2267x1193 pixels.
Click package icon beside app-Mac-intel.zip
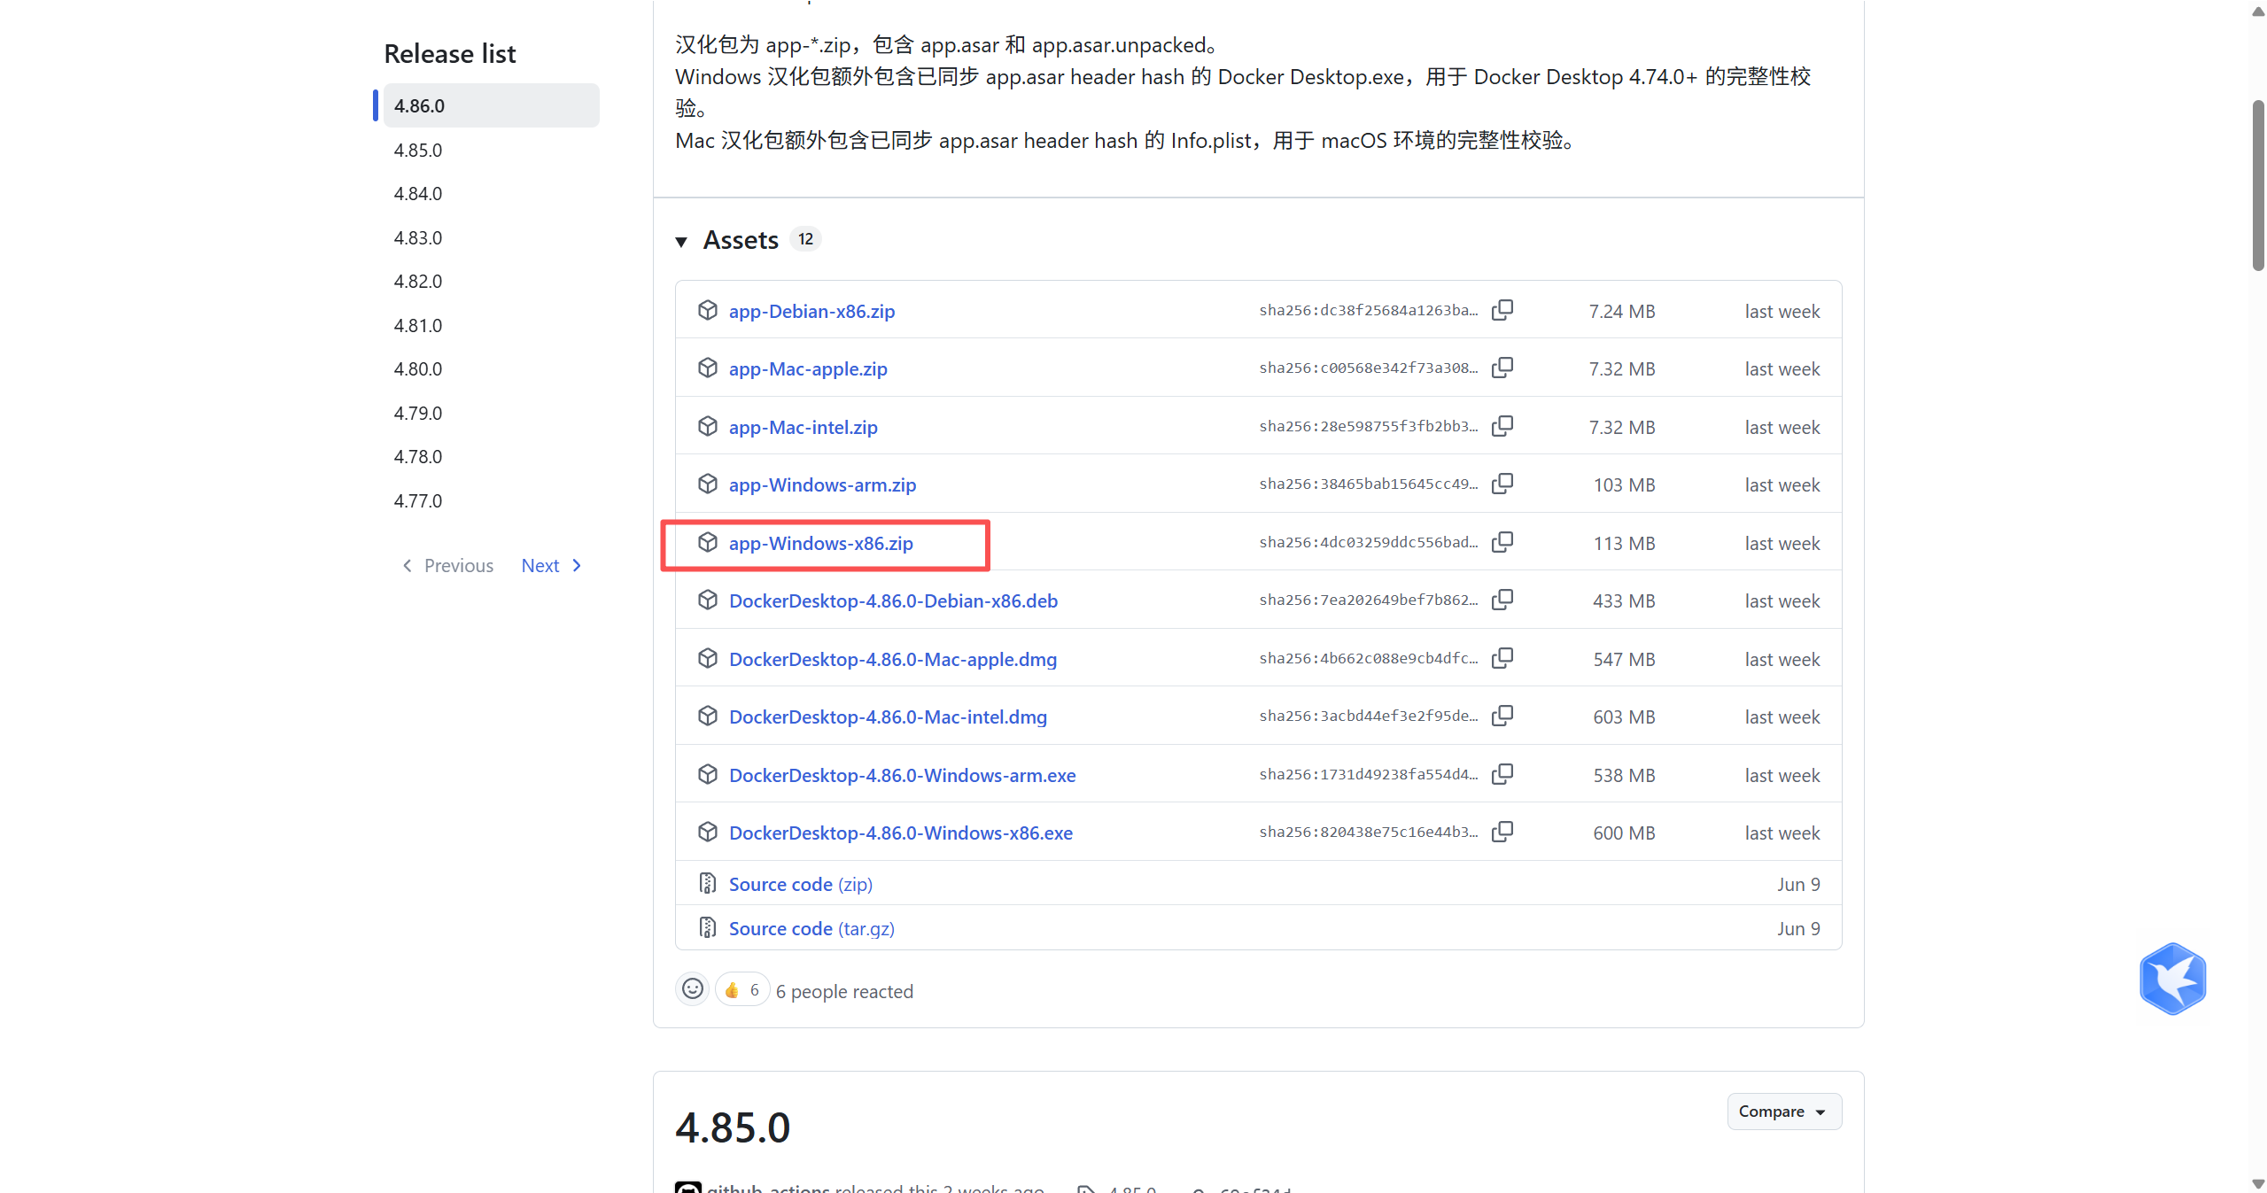click(x=707, y=426)
